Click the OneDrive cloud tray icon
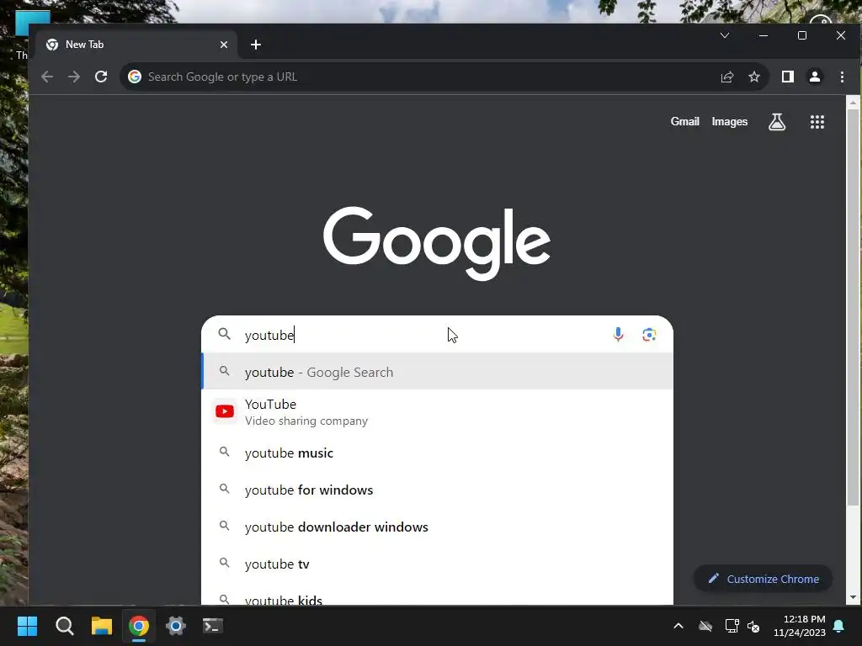 tap(705, 626)
